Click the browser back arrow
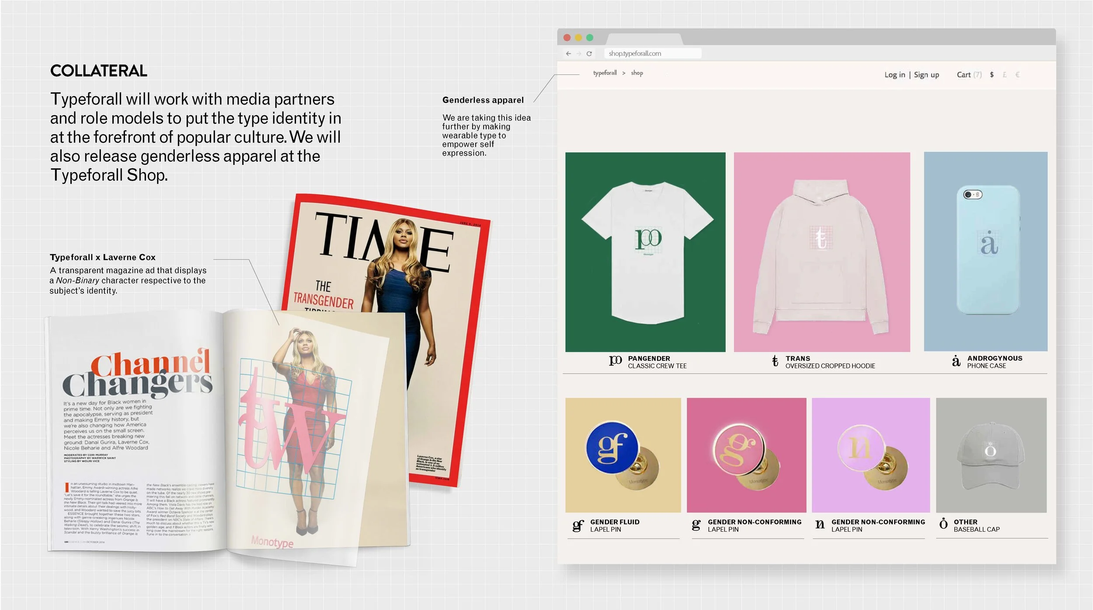Screen dimensions: 1093x610 568,54
